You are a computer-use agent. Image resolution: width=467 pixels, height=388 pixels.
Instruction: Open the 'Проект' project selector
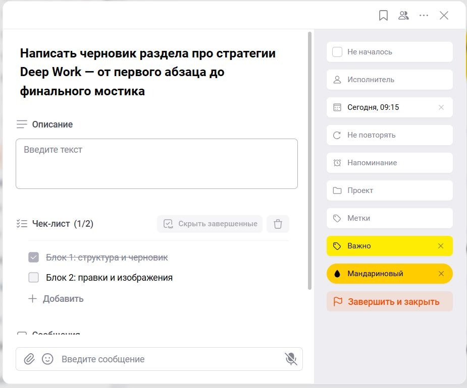[390, 190]
